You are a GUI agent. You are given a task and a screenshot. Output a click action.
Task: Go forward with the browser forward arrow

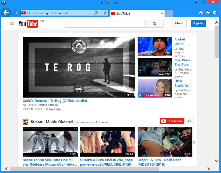[x=16, y=13]
